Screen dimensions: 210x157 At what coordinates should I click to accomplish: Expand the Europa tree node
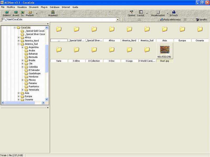click(19, 96)
